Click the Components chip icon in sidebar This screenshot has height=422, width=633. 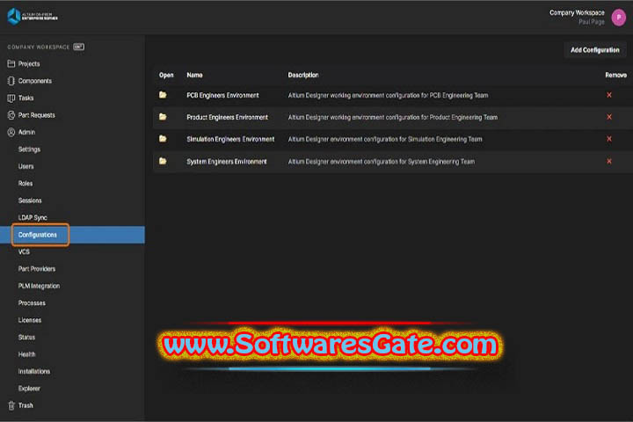11,81
